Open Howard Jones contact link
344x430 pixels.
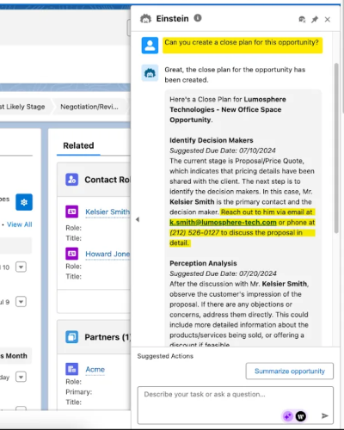pyautogui.click(x=107, y=254)
